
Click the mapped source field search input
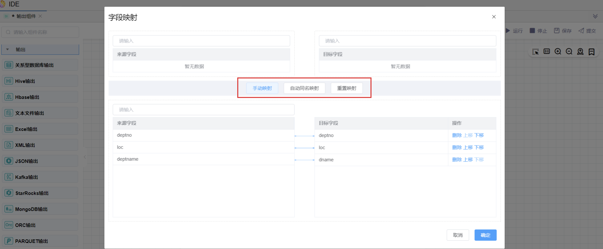click(x=203, y=109)
